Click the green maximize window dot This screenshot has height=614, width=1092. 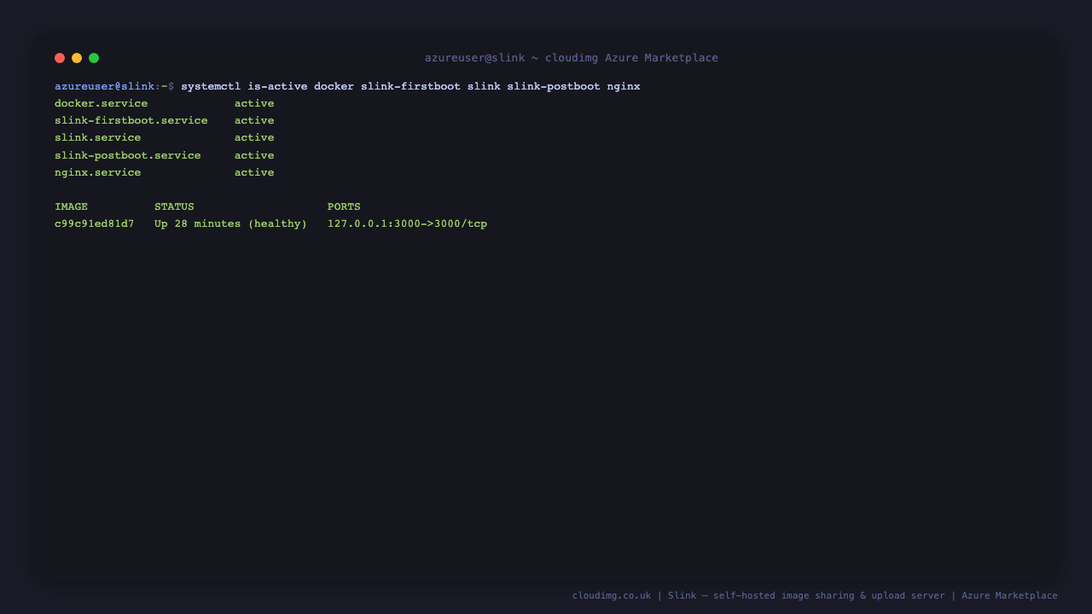[x=94, y=58]
